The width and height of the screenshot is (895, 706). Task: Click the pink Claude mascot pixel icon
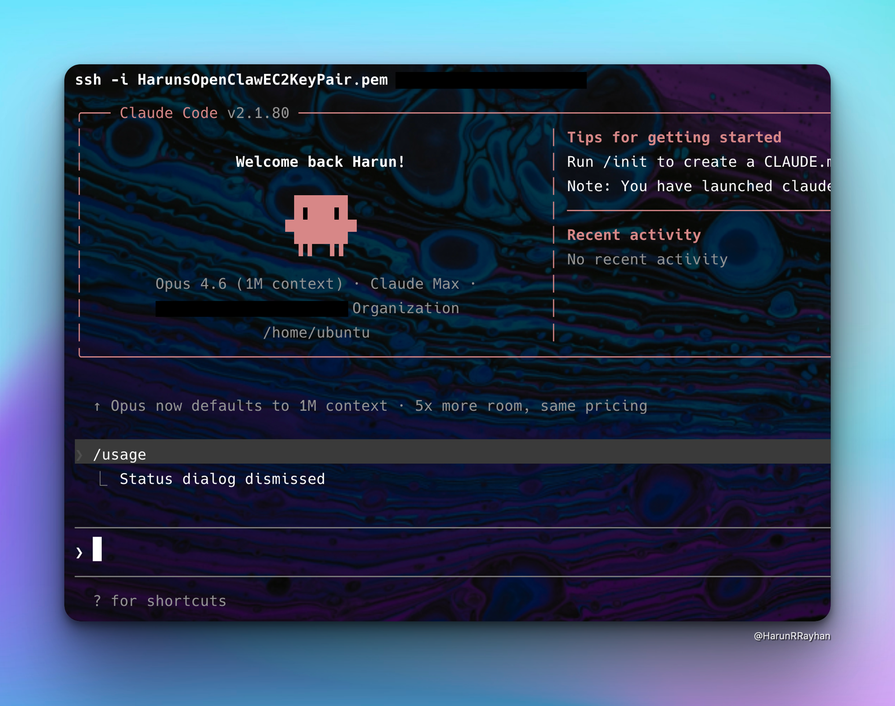pyautogui.click(x=321, y=225)
